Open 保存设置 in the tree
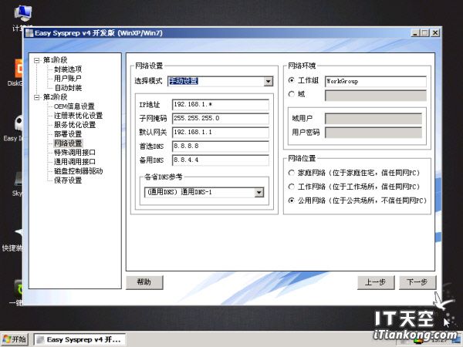This screenshot has height=347, width=463. tap(68, 180)
